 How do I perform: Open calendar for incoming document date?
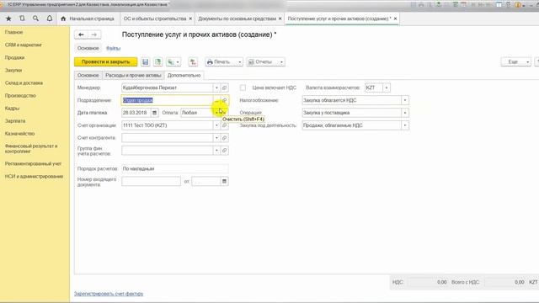coord(224,182)
